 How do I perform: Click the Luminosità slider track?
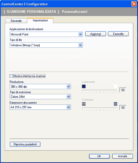(x=100, y=91)
